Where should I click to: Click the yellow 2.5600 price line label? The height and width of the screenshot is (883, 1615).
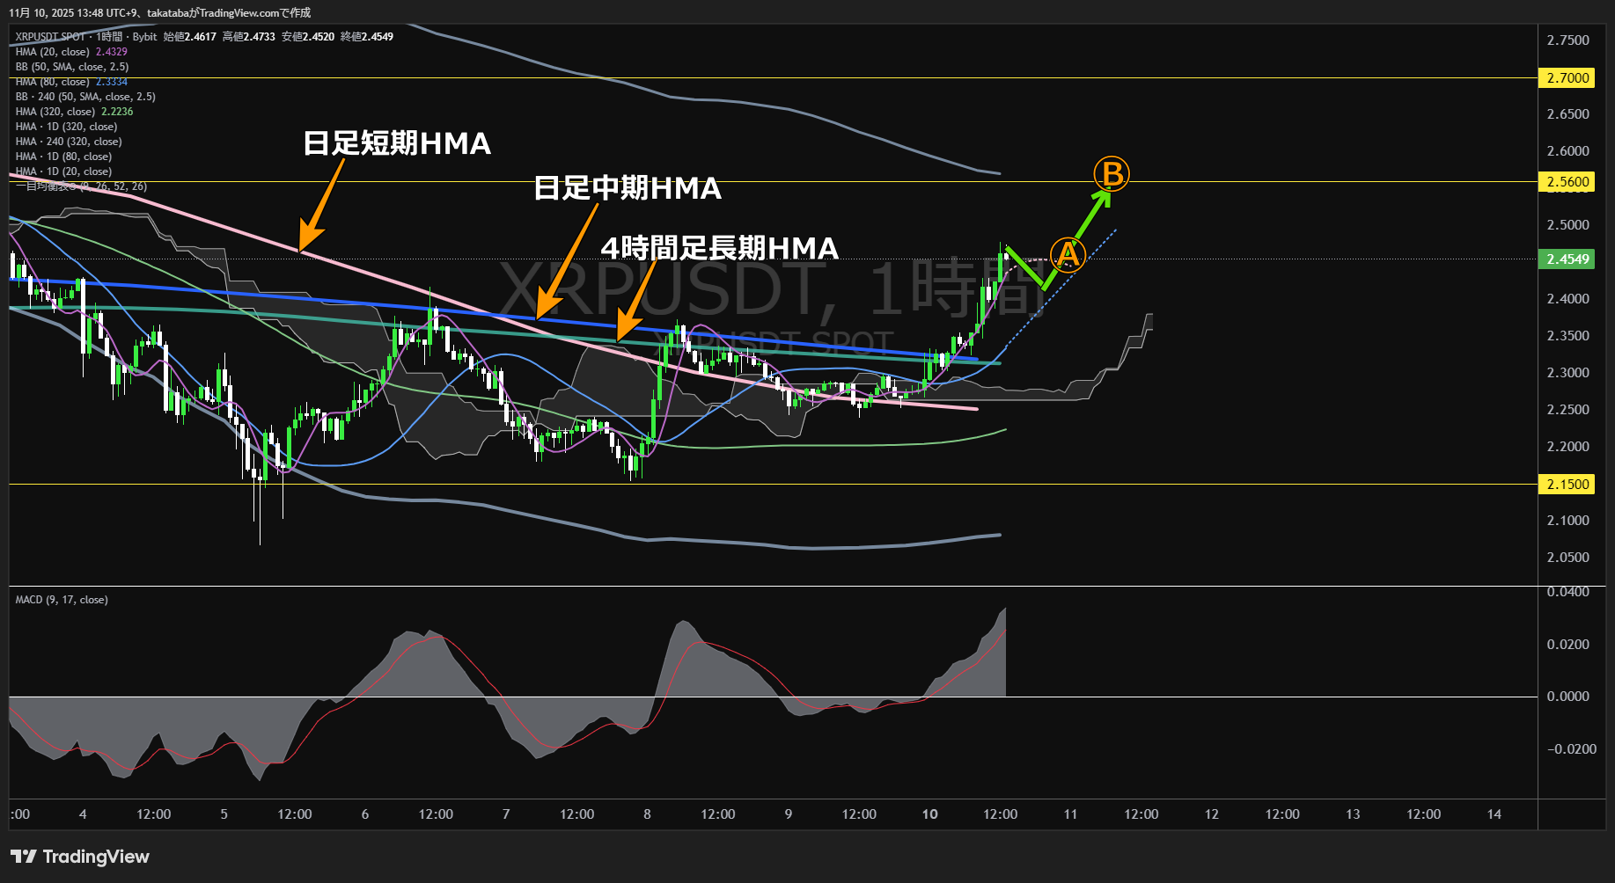click(x=1567, y=182)
